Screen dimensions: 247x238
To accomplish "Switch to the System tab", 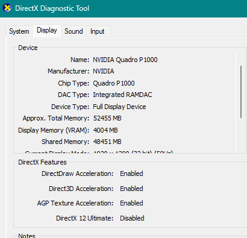I will pos(19,31).
